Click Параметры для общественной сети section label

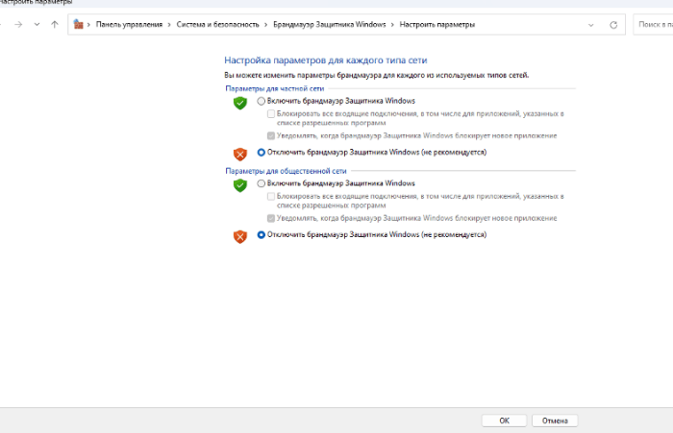pyautogui.click(x=286, y=171)
